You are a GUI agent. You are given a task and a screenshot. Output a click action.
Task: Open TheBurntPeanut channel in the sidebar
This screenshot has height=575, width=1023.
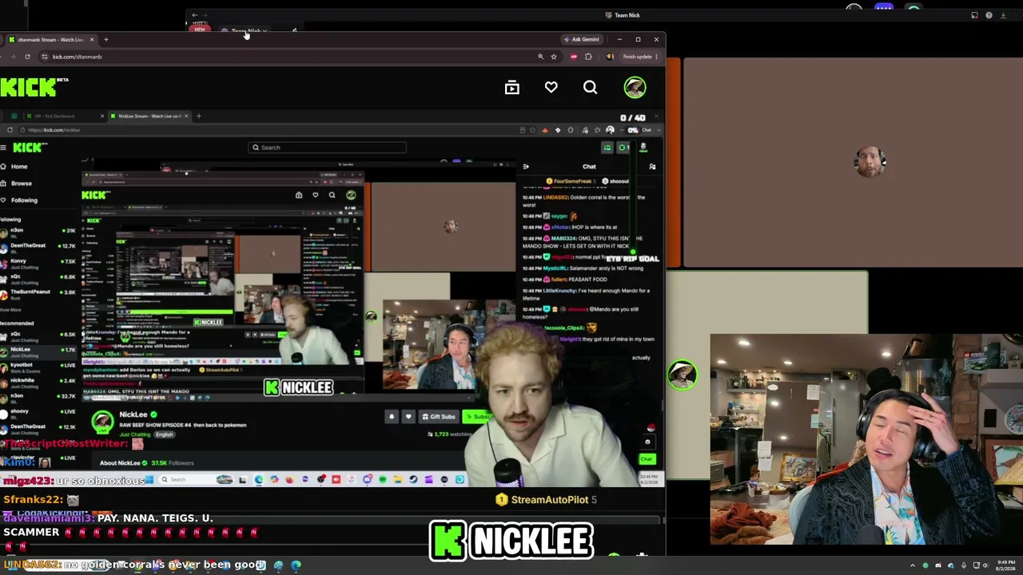coord(38,294)
